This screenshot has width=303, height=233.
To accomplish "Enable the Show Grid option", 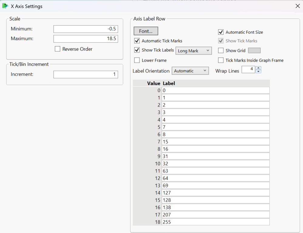I will 221,50.
